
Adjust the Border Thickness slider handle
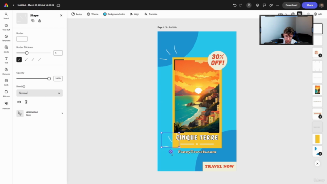(x=27, y=53)
